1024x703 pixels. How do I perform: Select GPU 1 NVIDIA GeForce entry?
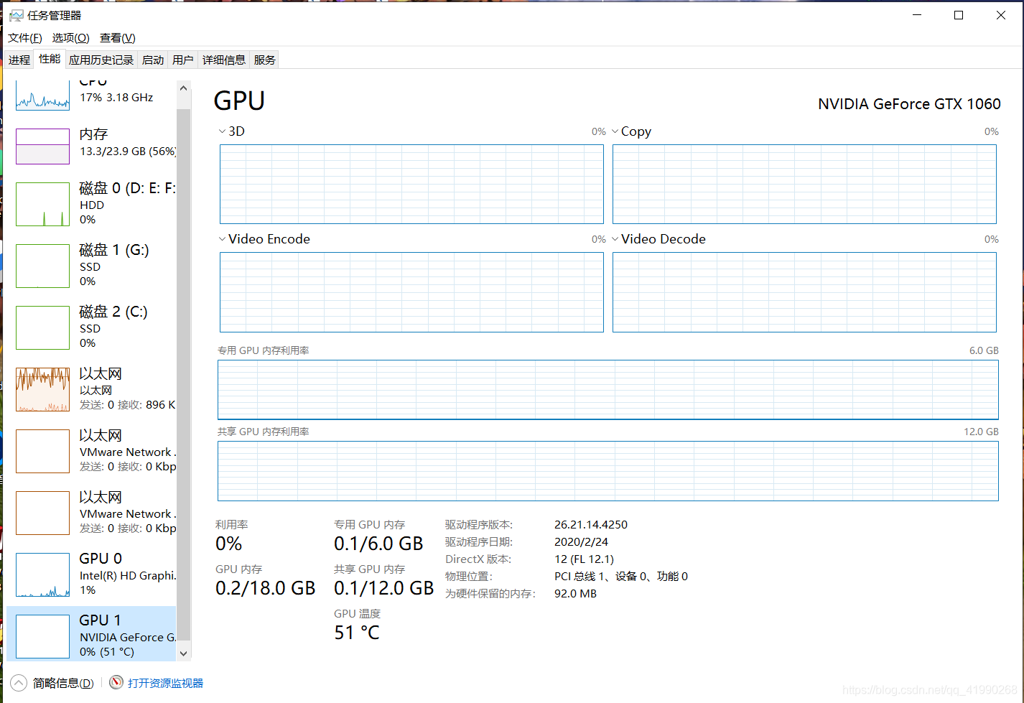(92, 635)
